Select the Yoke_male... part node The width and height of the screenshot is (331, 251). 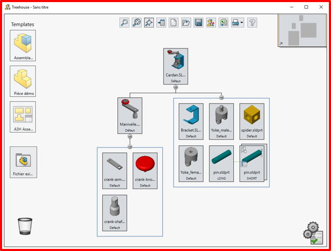click(221, 121)
